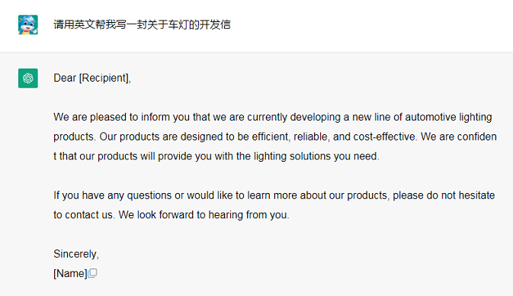Screen dimensions: 513x296
Task: Click the word "questions" in the second paragraph
Action: [x=149, y=195]
